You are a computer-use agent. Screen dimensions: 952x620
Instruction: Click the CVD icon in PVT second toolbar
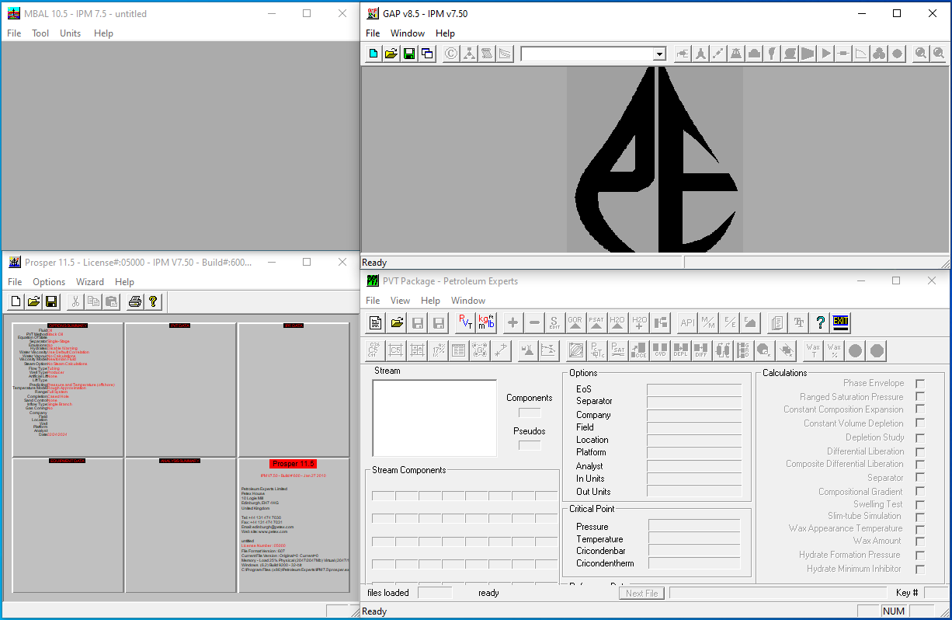660,350
